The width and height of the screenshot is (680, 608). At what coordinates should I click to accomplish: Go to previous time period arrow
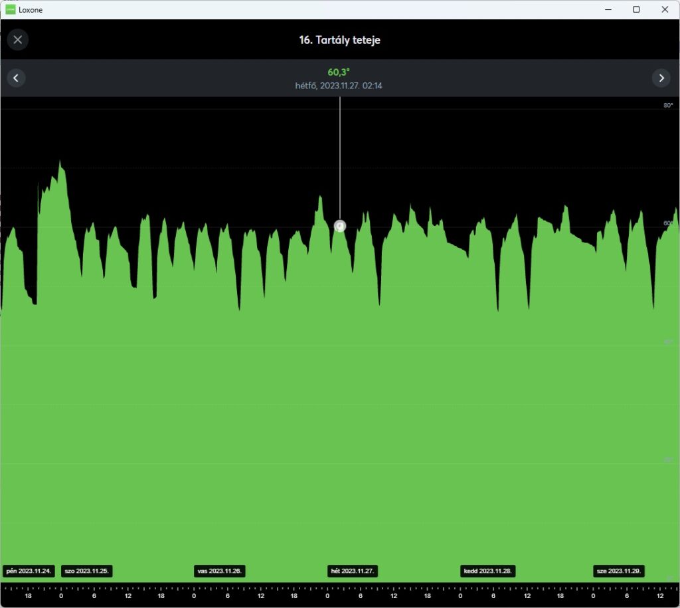click(16, 78)
